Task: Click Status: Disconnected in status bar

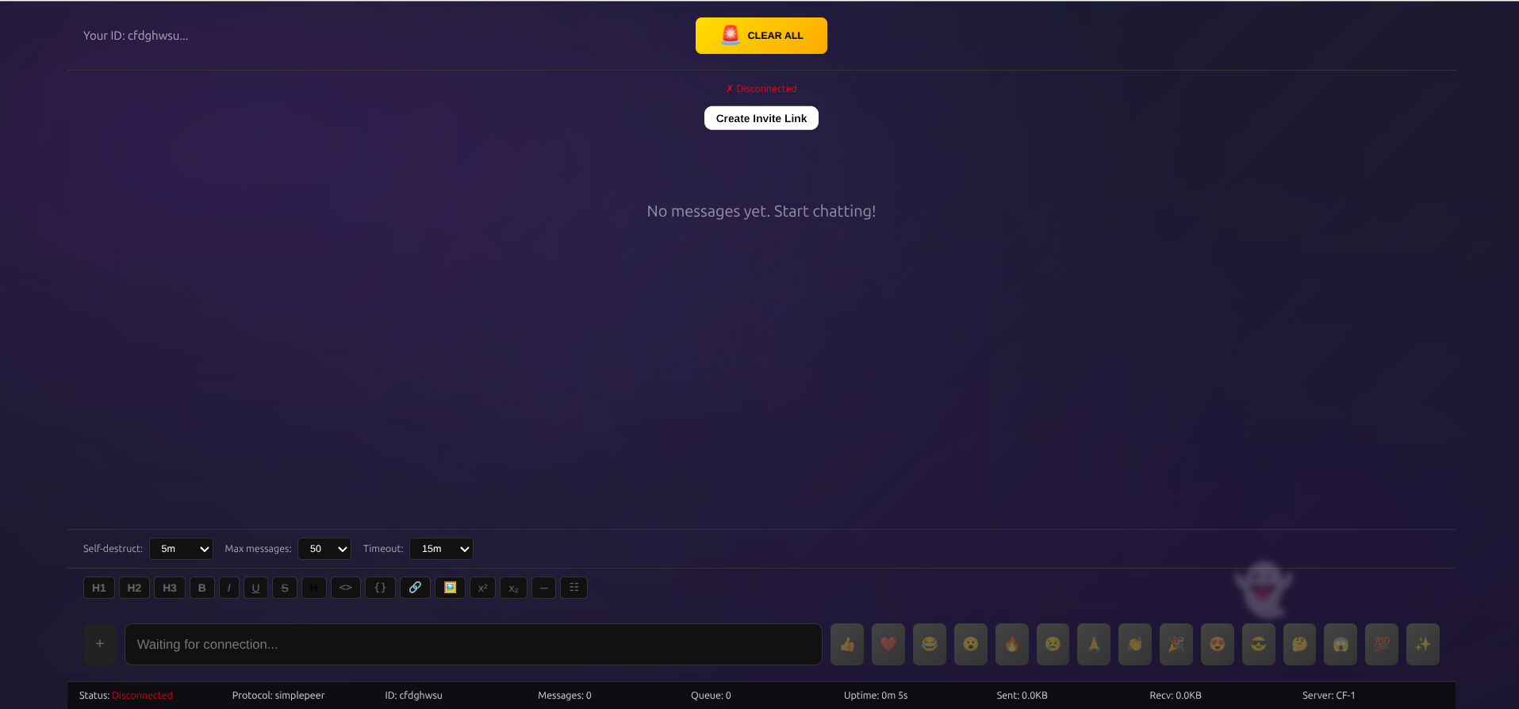Action: click(x=126, y=696)
